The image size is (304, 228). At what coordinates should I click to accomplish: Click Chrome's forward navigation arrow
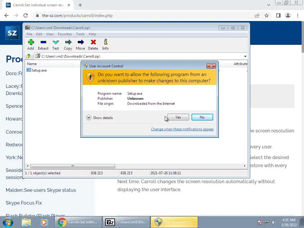point(16,15)
